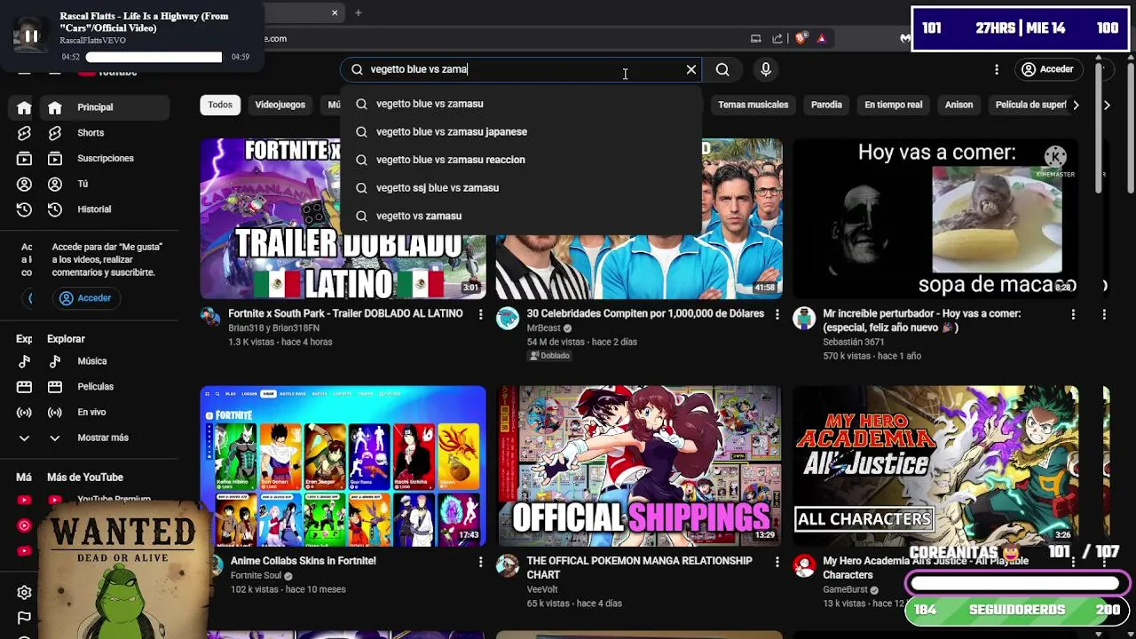Screen dimensions: 1136x639
Task: Click the 'Doblado' badge under MrBeast
Action: pyautogui.click(x=550, y=356)
